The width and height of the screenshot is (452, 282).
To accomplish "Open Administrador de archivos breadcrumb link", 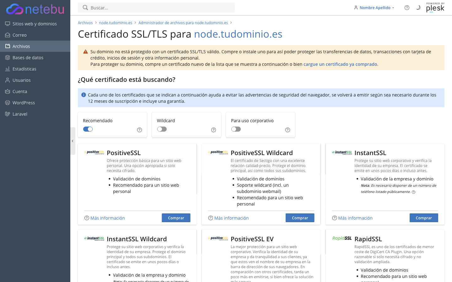I will click(183, 23).
